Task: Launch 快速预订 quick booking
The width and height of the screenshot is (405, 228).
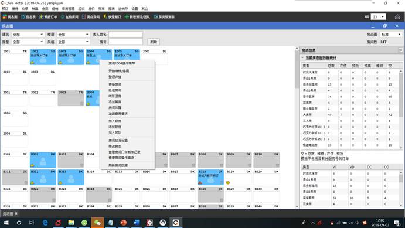Action: [112, 17]
